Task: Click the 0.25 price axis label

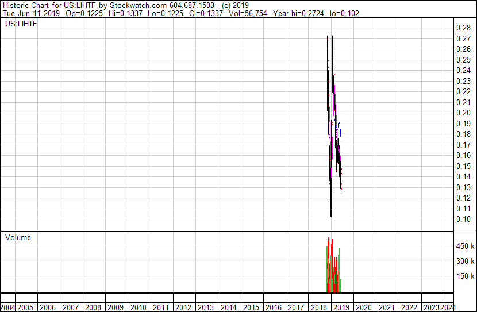Action: coord(464,60)
